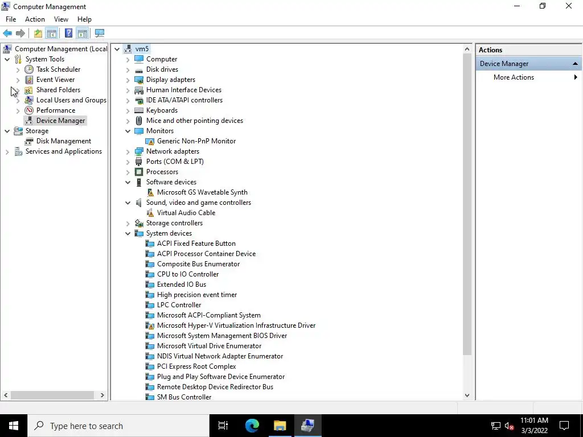Expand the More Actions submenu arrow
583x437 pixels.
(576, 77)
